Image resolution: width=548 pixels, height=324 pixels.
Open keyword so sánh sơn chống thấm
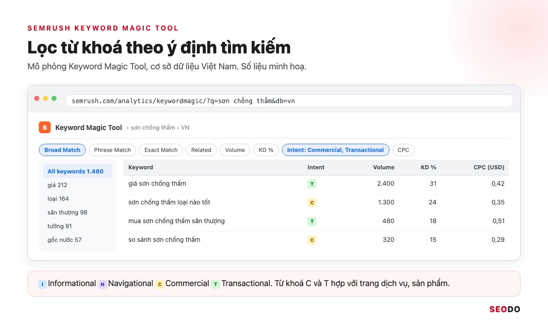(164, 240)
